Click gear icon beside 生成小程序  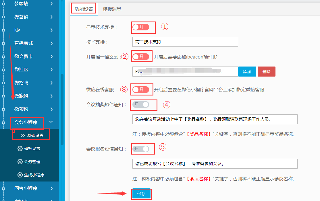[x=20, y=175]
